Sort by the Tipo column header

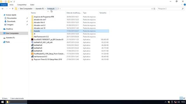(x=85, y=13)
